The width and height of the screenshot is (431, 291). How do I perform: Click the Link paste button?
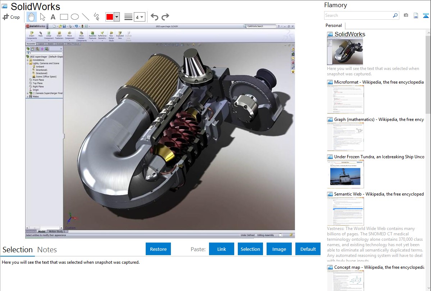tap(222, 249)
